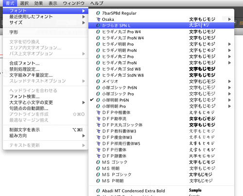Click OpenType icon beside ヒラギノ角ゴ StdN W8
The height and width of the screenshot is (196, 243).
tap(98, 75)
